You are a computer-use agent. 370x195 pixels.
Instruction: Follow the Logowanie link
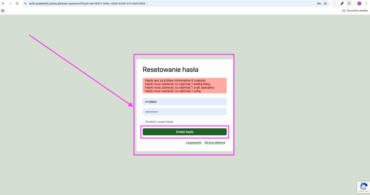pyautogui.click(x=194, y=143)
